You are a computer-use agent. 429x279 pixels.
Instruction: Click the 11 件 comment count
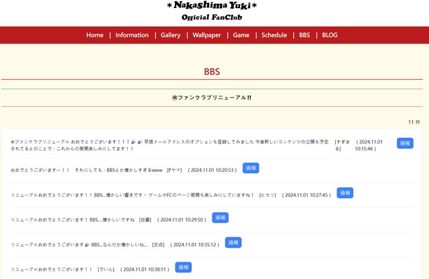click(x=414, y=122)
